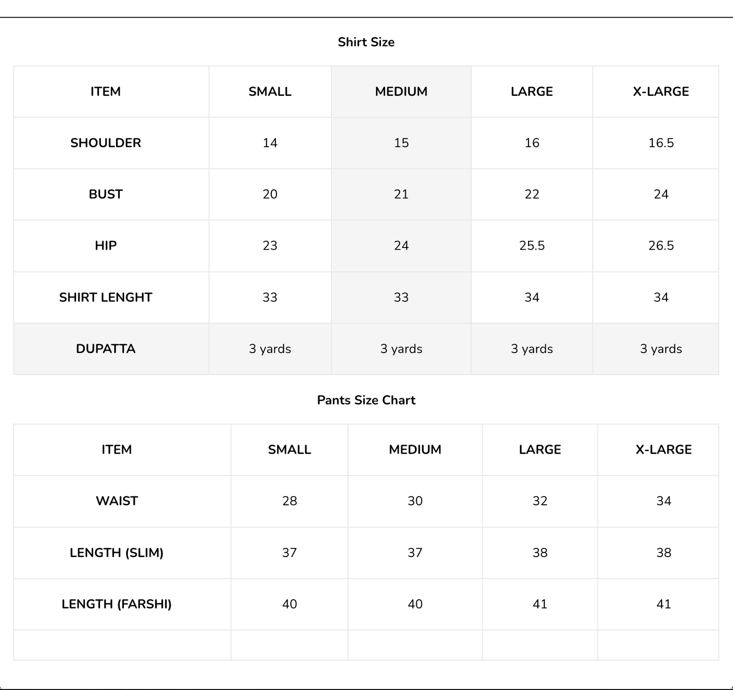Click the Shirt Size heading
Screen dimensions: 733x690
click(x=366, y=42)
